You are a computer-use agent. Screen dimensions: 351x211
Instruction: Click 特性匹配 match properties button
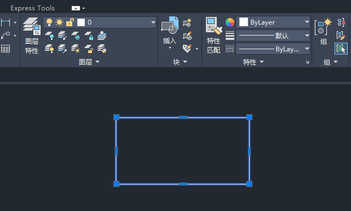coord(214,36)
